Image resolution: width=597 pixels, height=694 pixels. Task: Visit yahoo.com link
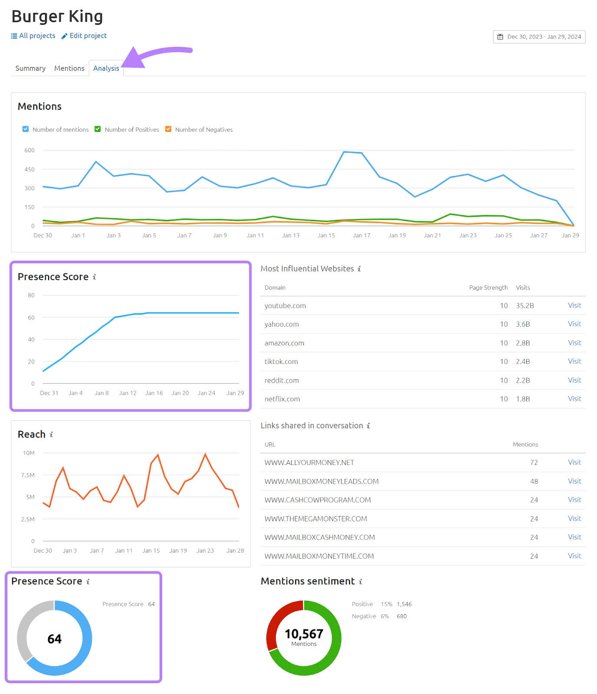pyautogui.click(x=574, y=324)
